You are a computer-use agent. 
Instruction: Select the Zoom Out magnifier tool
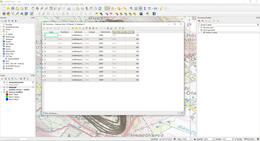[46, 8]
